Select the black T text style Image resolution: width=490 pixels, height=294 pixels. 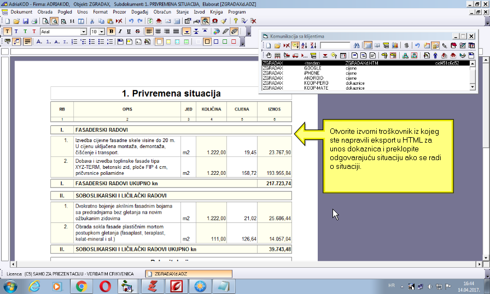point(7,32)
